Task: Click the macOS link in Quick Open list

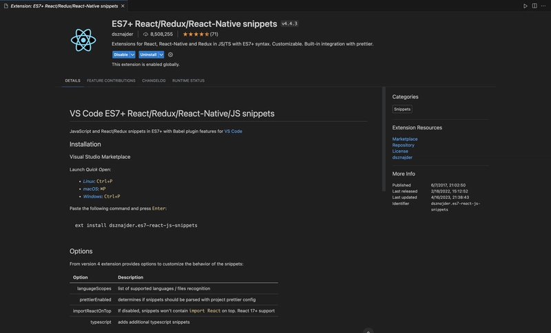Action: pos(90,189)
